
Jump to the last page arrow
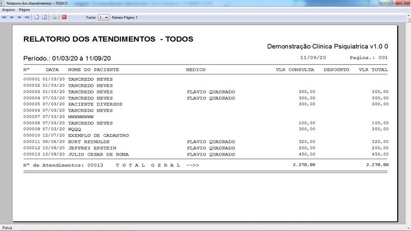click(27, 17)
